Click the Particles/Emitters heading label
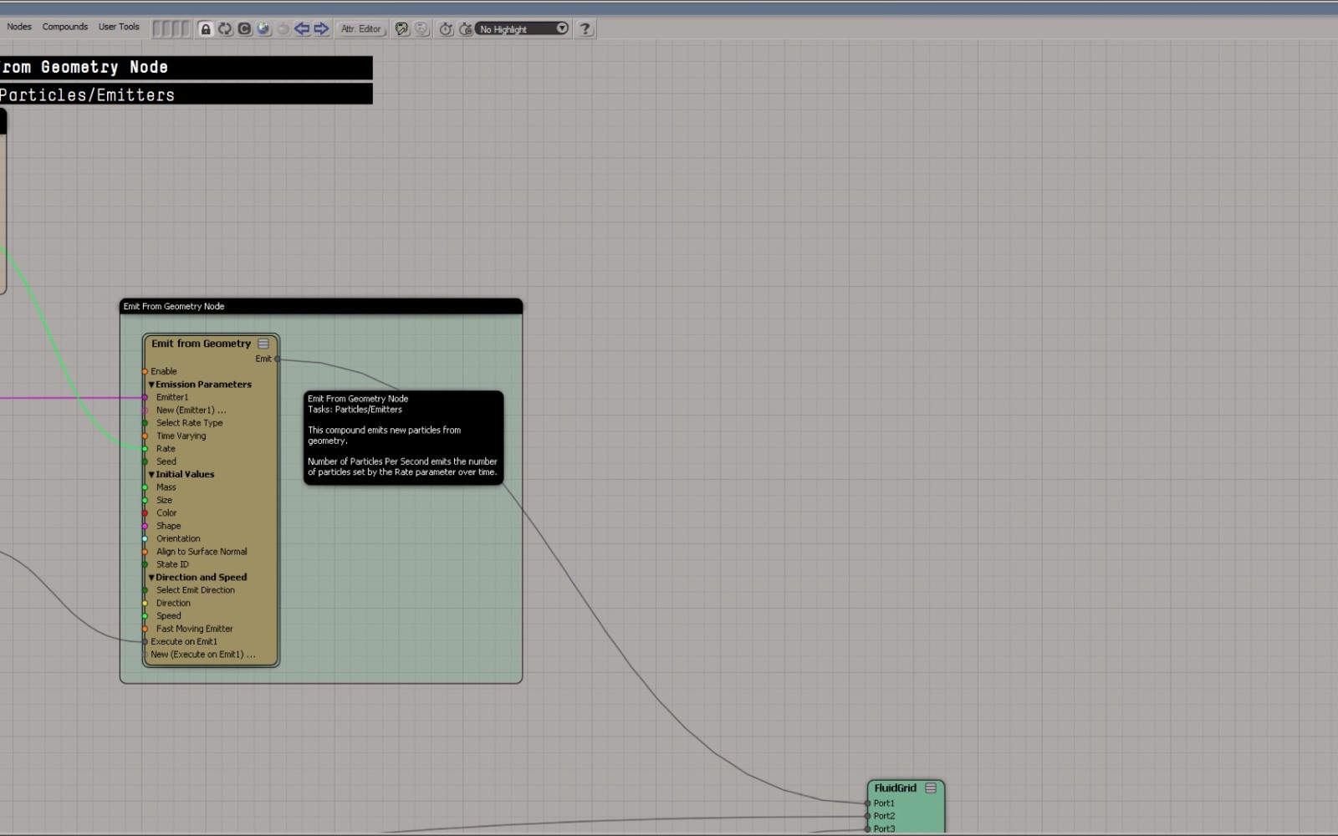This screenshot has width=1338, height=836. point(87,94)
